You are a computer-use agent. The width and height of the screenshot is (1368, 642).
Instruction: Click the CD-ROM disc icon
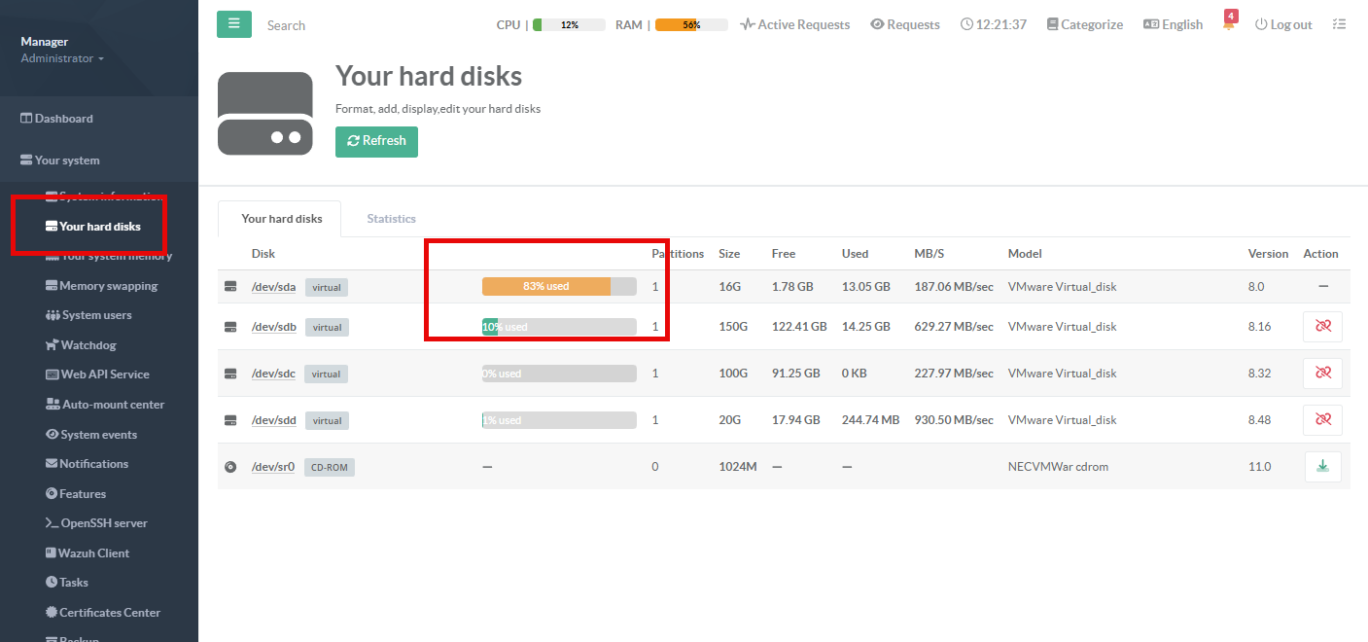click(231, 467)
